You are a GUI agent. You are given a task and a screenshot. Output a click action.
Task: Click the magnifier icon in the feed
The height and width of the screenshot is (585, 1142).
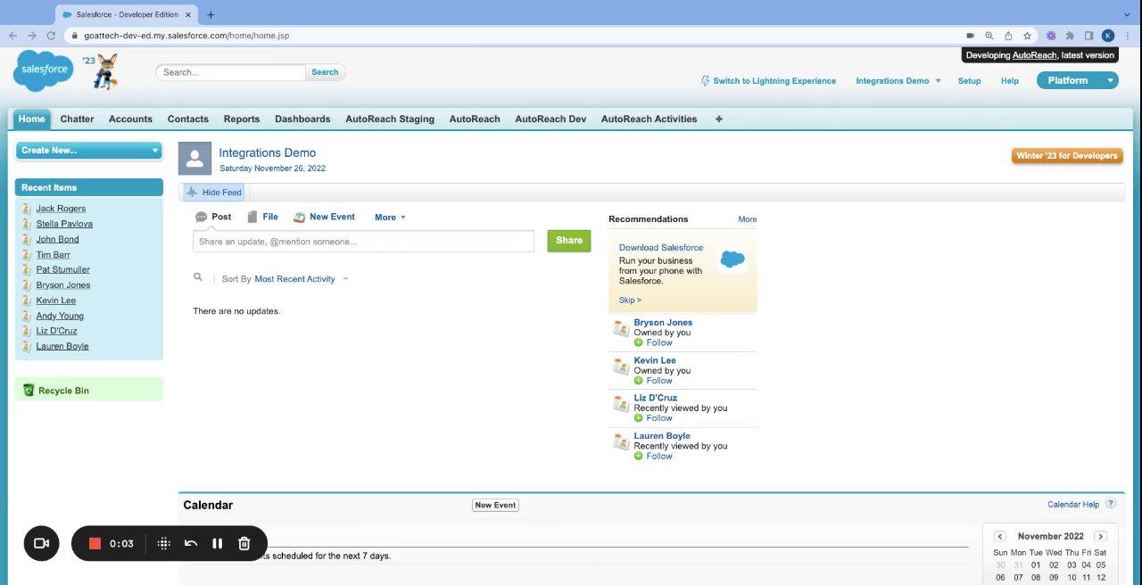pos(198,278)
